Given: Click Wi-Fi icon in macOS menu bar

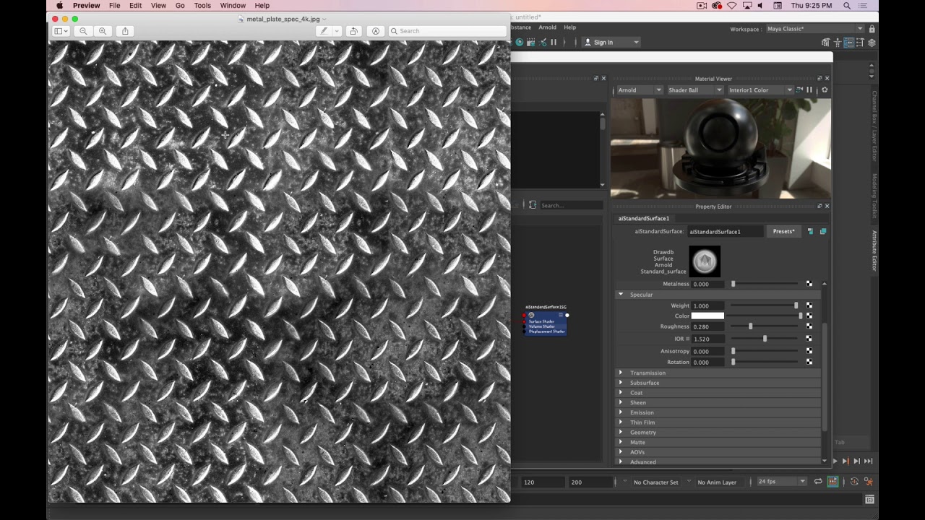Looking at the screenshot, I should tap(731, 6).
